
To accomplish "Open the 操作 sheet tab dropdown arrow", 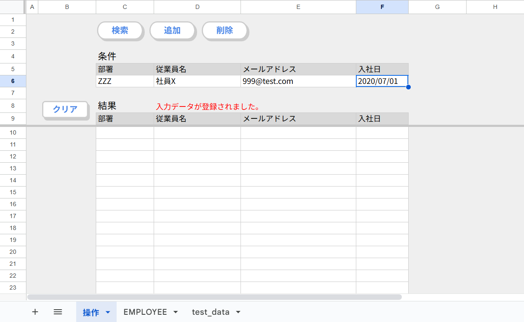I will 108,312.
